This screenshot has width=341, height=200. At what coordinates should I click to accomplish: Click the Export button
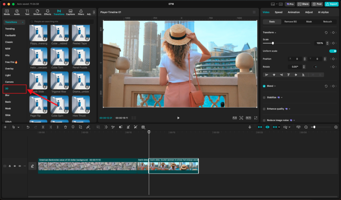click(331, 4)
